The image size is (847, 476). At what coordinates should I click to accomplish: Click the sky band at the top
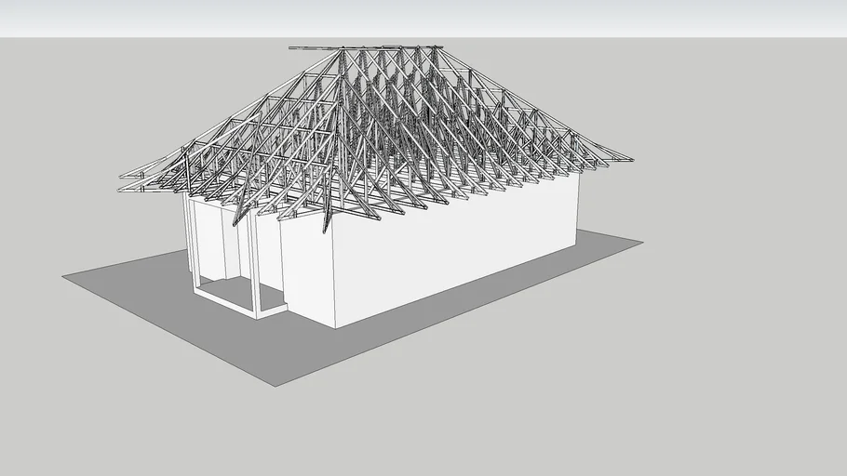tap(423, 17)
